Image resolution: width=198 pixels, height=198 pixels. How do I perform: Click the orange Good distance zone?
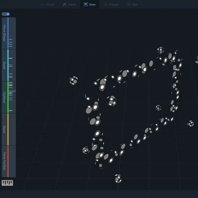[x=9, y=129]
